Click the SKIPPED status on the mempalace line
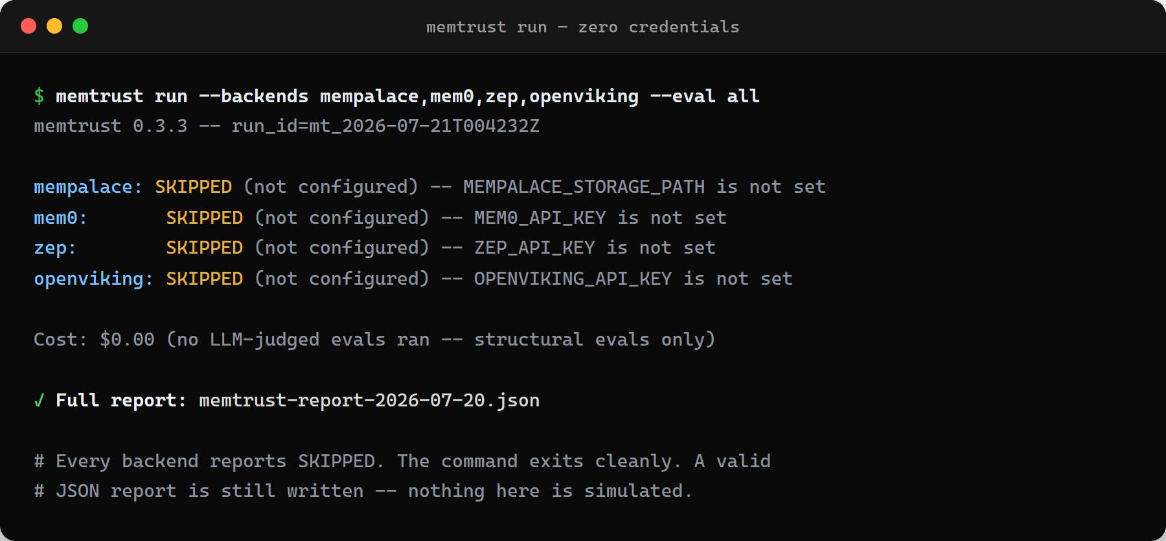 (193, 187)
